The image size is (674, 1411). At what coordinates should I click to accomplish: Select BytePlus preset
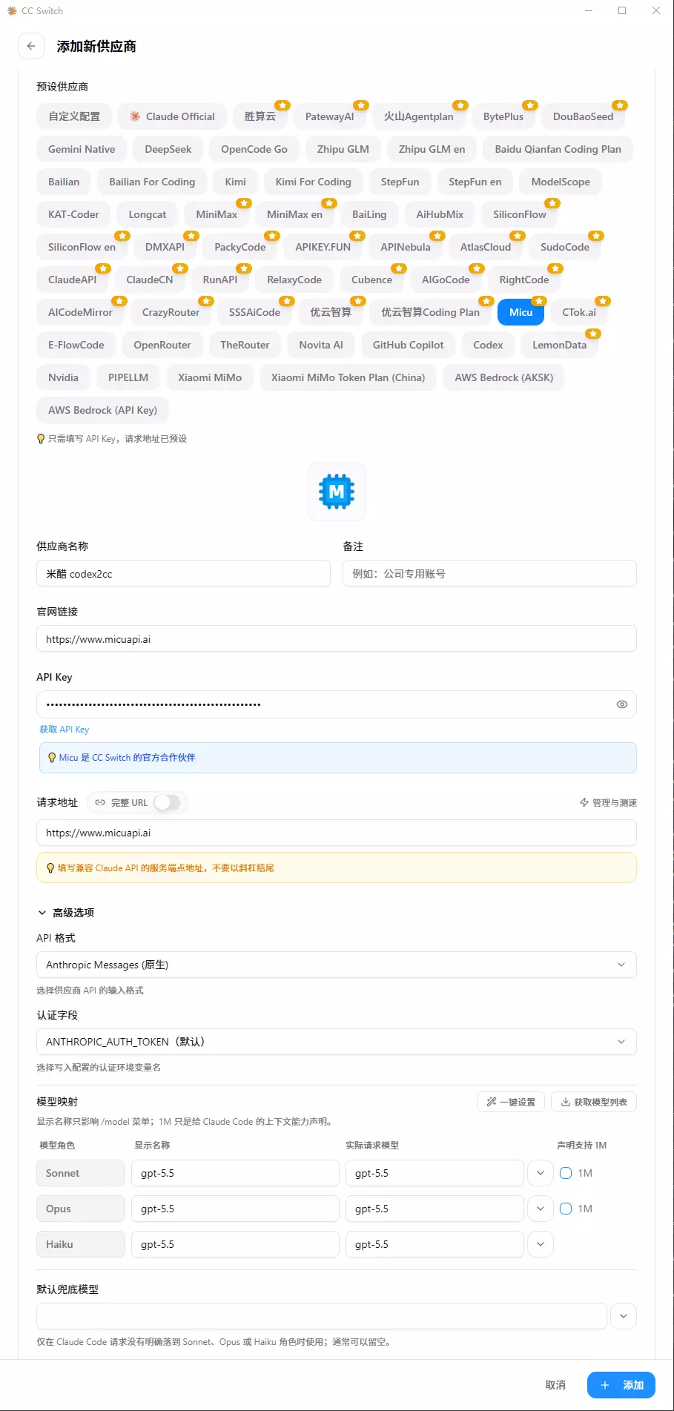[503, 116]
